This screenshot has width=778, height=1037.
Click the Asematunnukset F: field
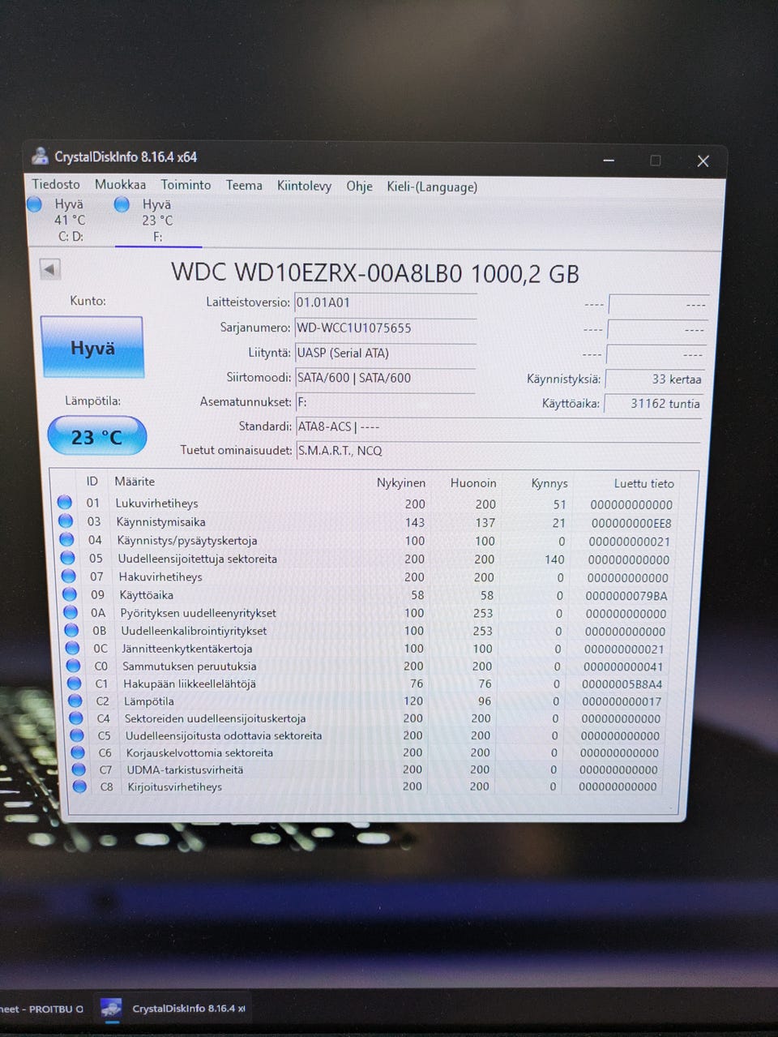coord(385,402)
